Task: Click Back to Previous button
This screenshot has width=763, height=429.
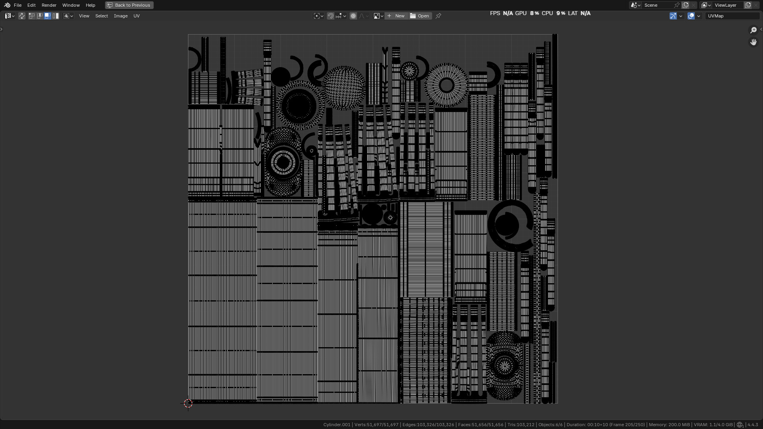Action: click(x=129, y=5)
